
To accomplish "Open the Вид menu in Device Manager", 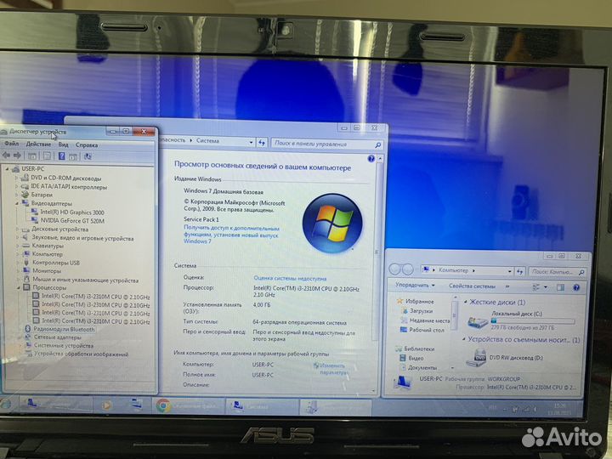I will click(63, 144).
